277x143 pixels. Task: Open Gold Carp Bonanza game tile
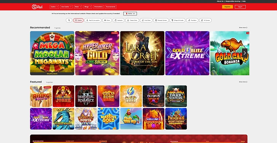(x=230, y=53)
